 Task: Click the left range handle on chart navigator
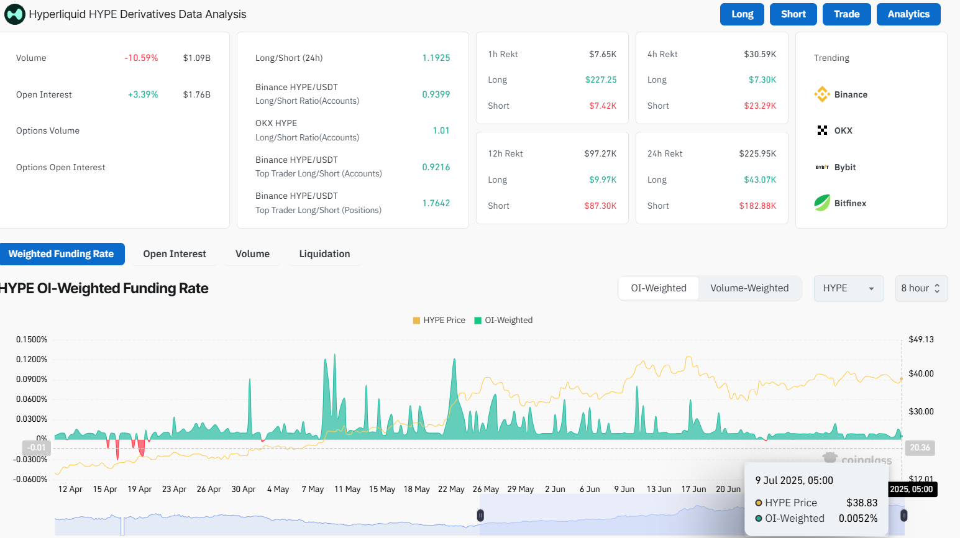pos(480,515)
